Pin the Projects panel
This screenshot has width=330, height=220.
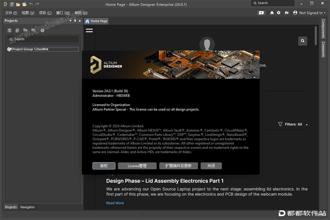(75, 21)
